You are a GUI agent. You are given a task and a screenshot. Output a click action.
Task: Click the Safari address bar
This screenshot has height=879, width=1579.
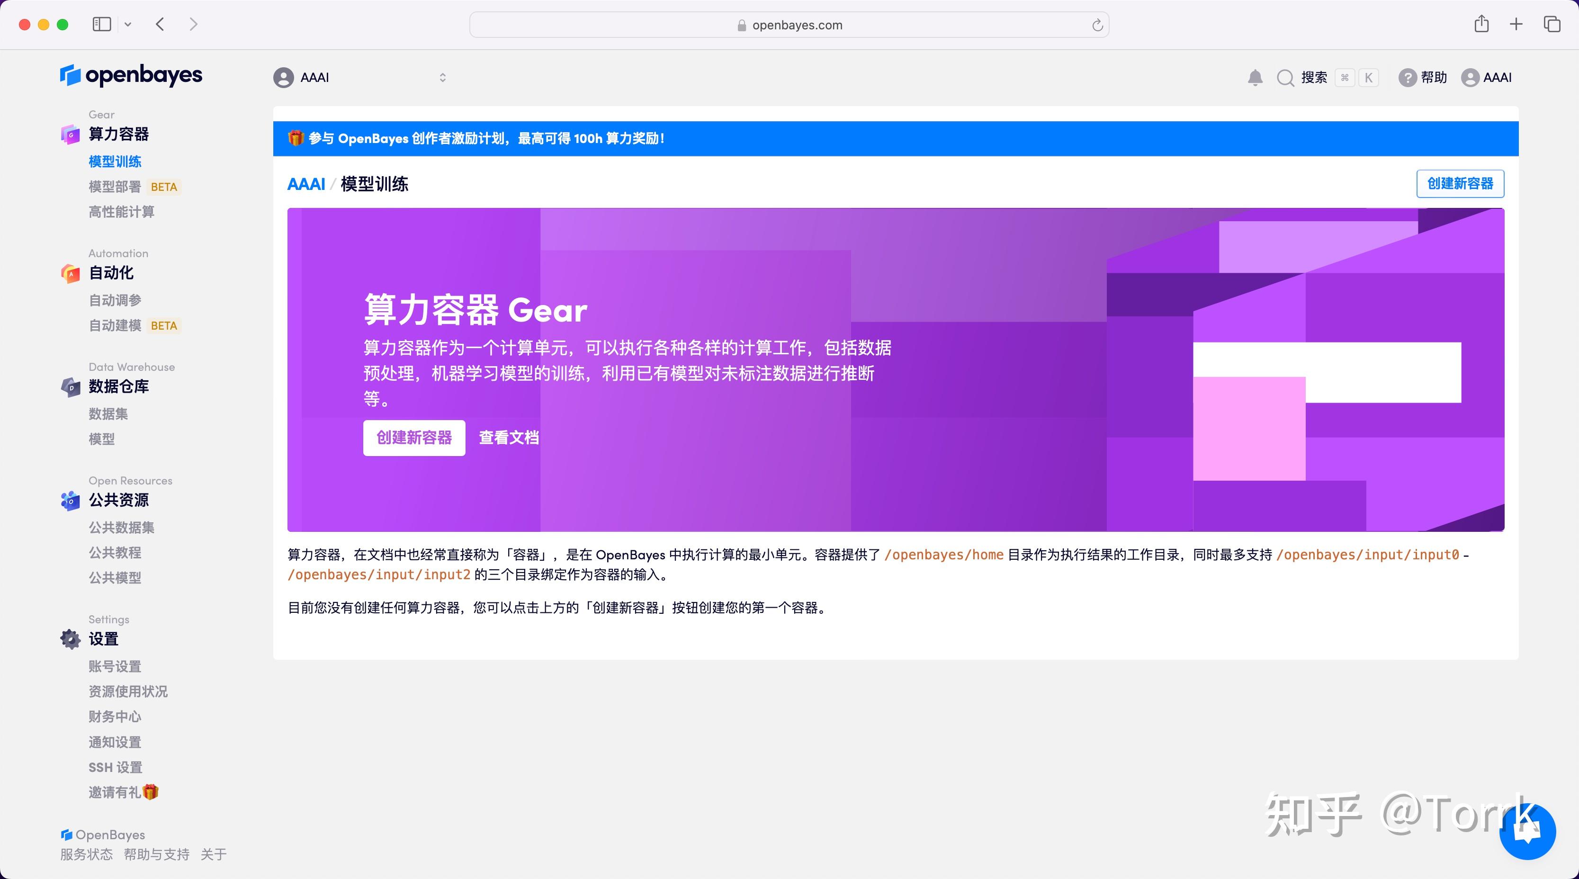pyautogui.click(x=789, y=25)
